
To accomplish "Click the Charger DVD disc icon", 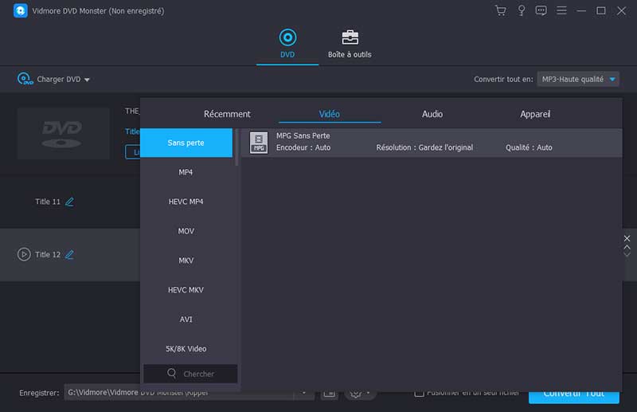I will tap(25, 79).
